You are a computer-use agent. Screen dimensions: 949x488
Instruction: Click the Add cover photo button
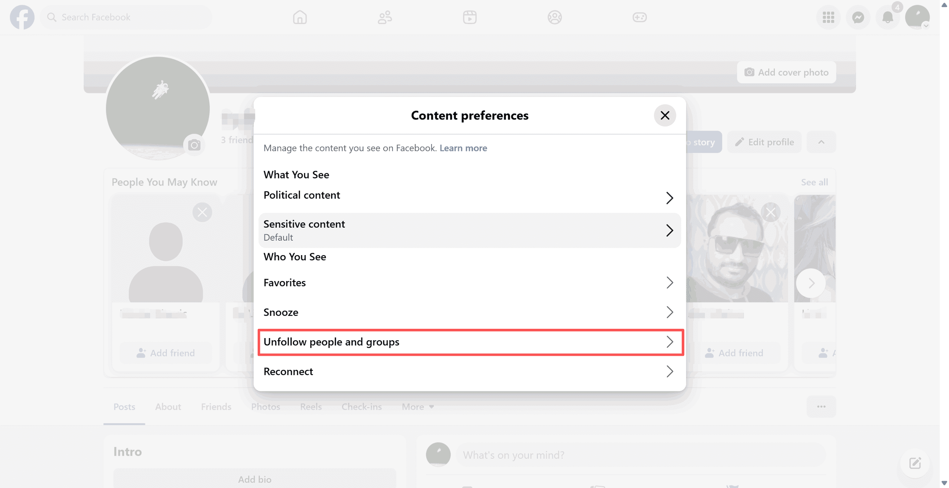(786, 72)
